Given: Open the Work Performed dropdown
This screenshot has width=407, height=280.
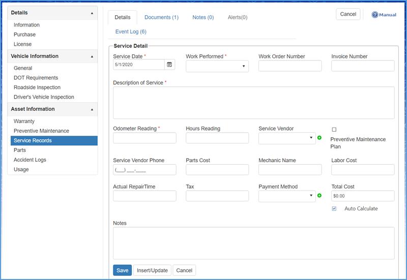Looking at the screenshot, I should point(217,66).
